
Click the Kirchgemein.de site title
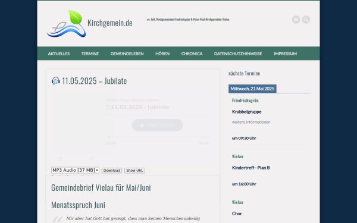[x=109, y=23]
